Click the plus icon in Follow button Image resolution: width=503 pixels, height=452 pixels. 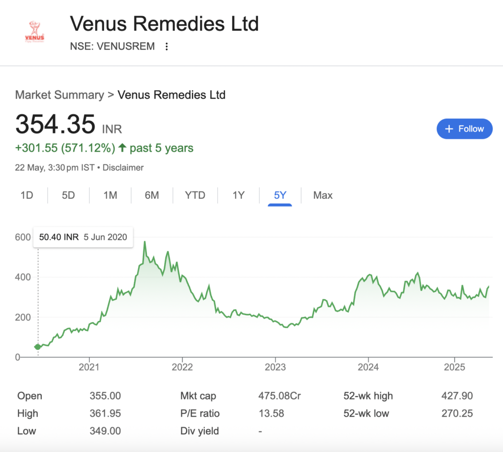449,129
